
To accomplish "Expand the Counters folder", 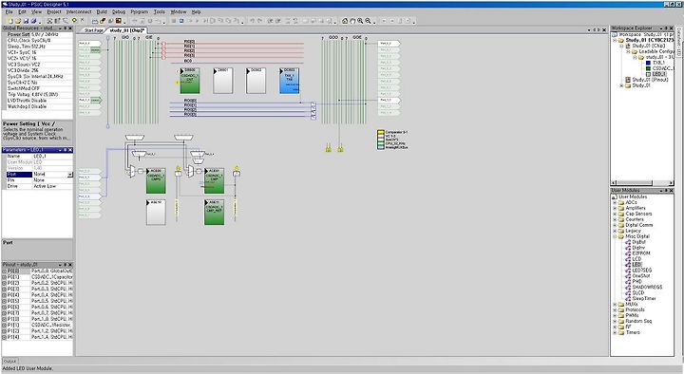I will [615, 219].
